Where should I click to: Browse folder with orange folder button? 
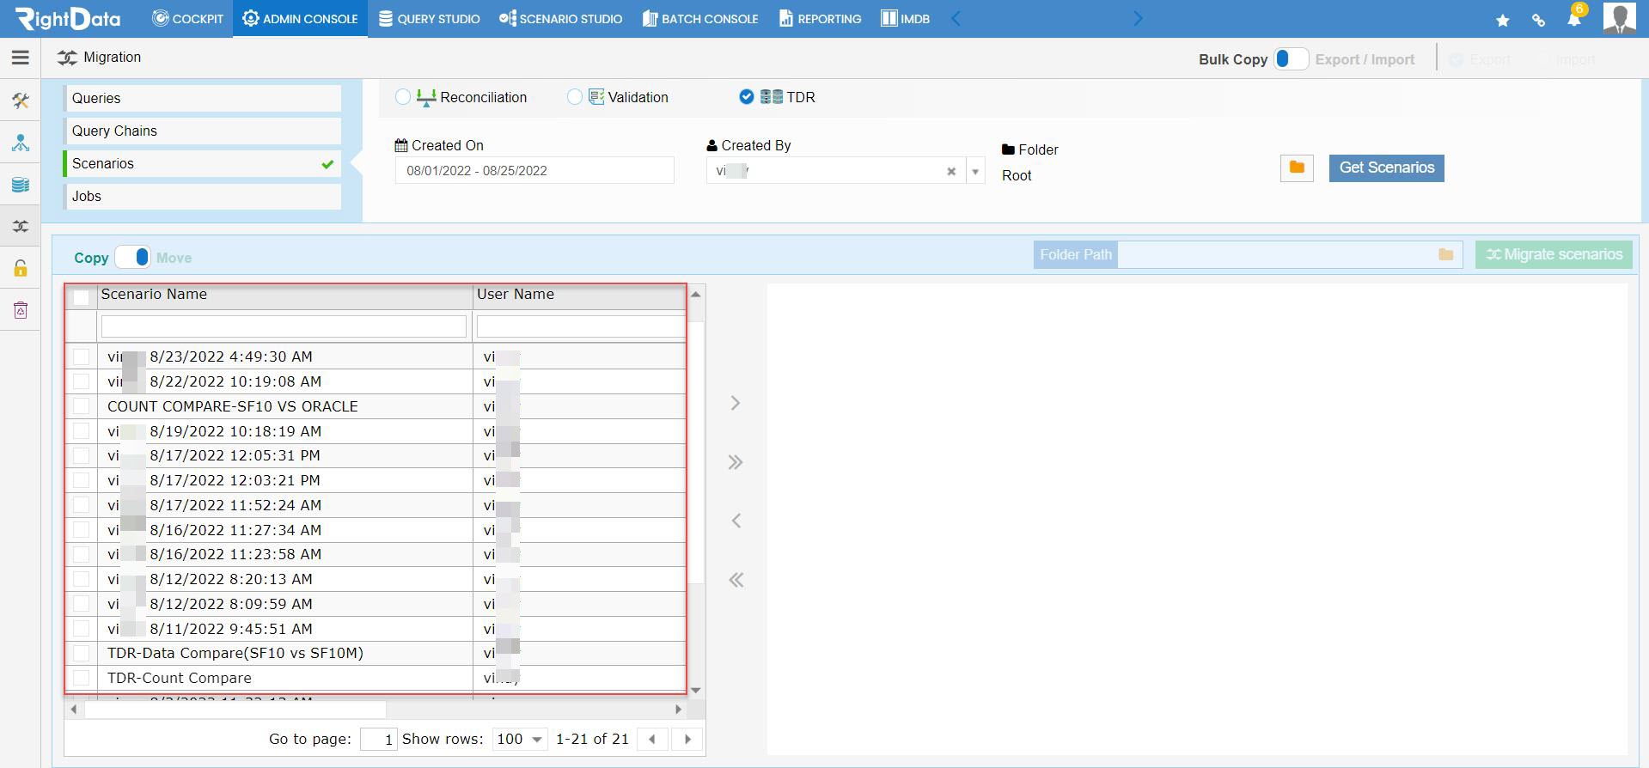click(1297, 168)
